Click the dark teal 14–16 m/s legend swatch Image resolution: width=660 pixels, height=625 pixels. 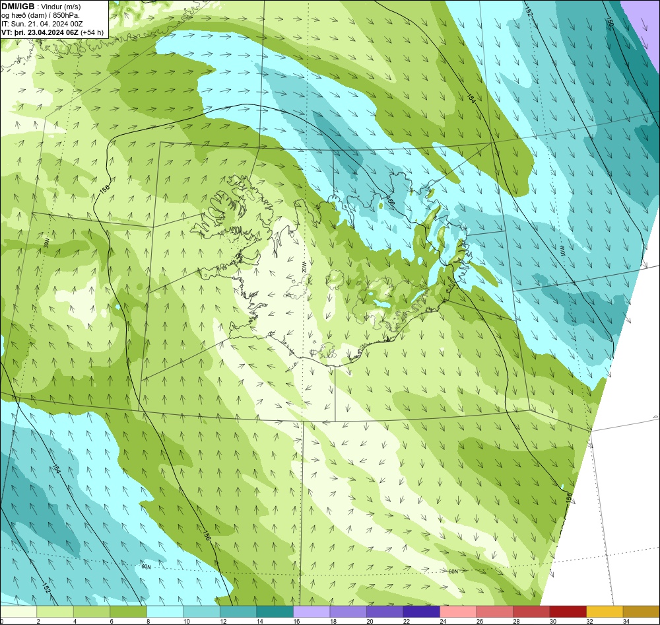[x=275, y=612]
